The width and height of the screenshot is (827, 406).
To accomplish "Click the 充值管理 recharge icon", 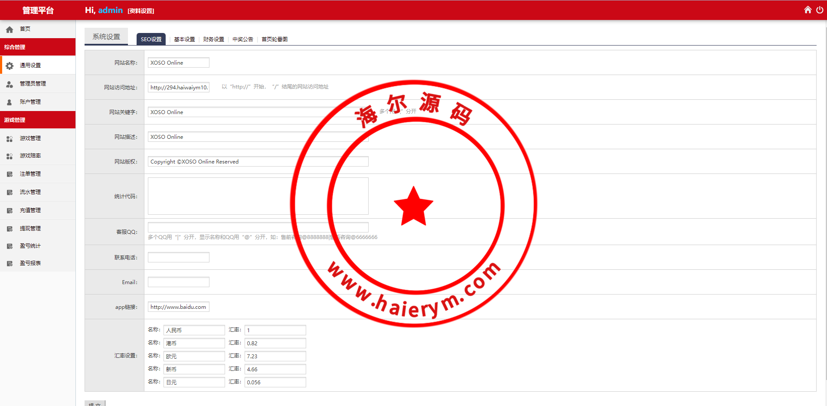I will coord(10,210).
